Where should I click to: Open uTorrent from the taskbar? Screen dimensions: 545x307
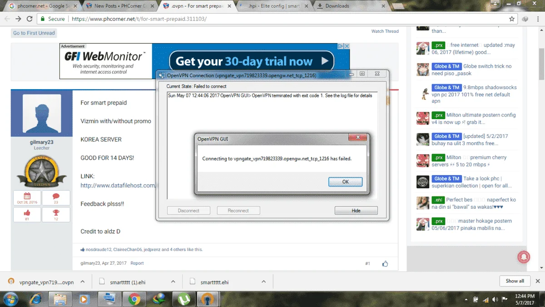(x=183, y=299)
